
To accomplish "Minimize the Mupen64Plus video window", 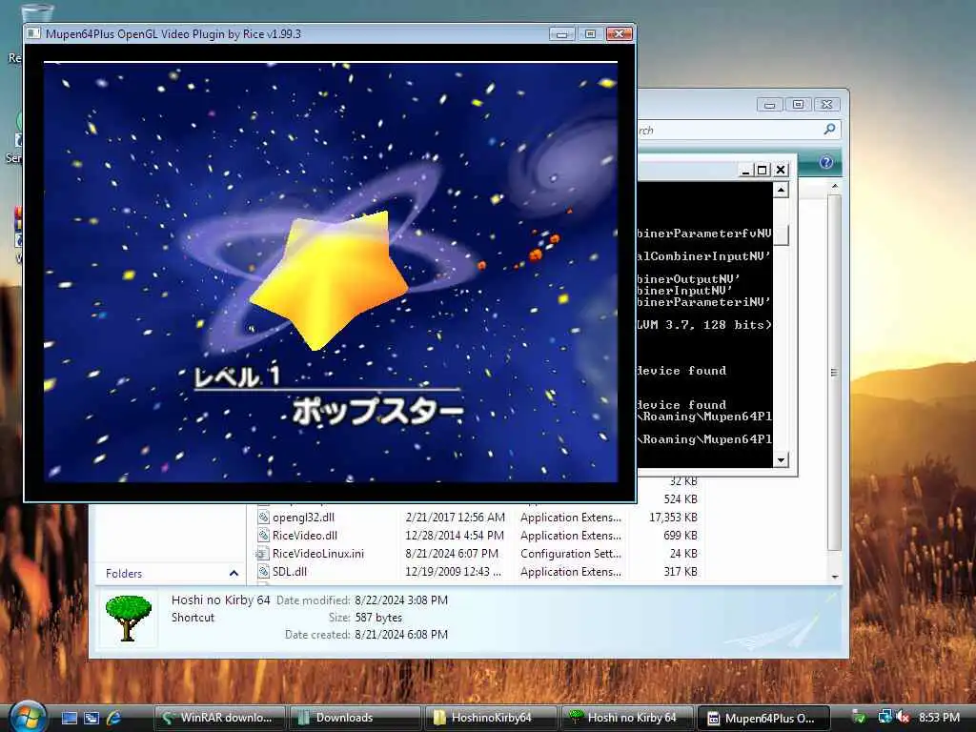I will (x=561, y=34).
